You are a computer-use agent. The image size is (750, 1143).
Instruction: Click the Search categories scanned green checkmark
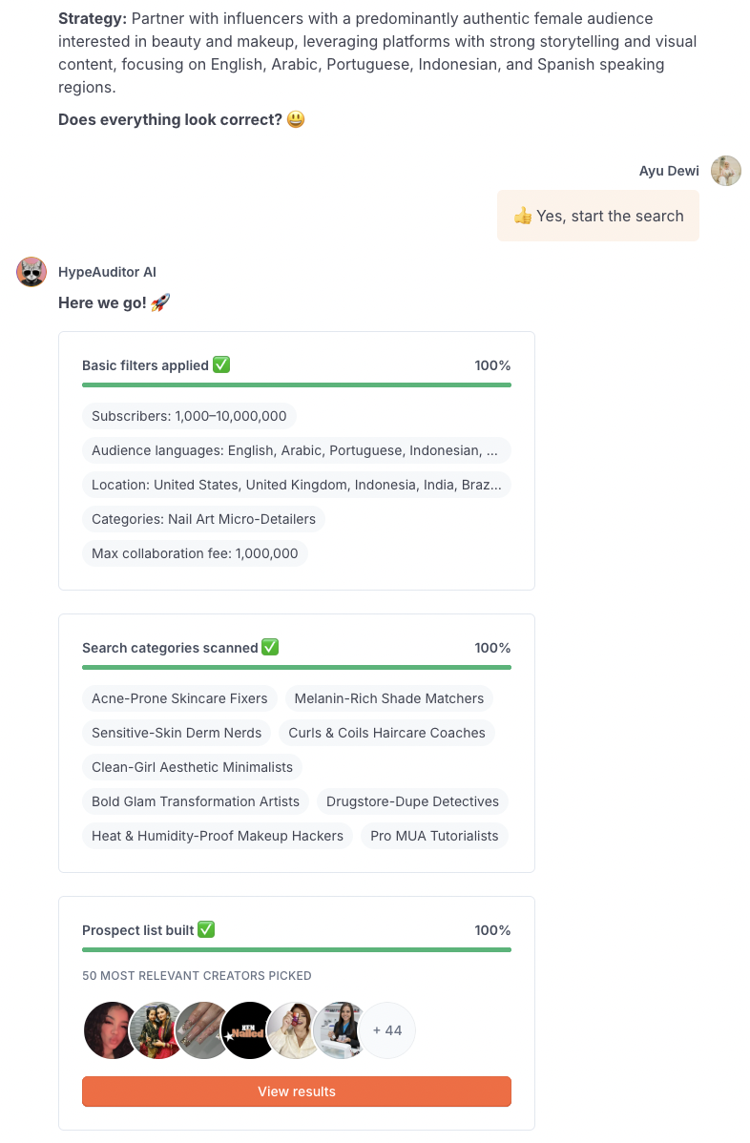point(270,647)
